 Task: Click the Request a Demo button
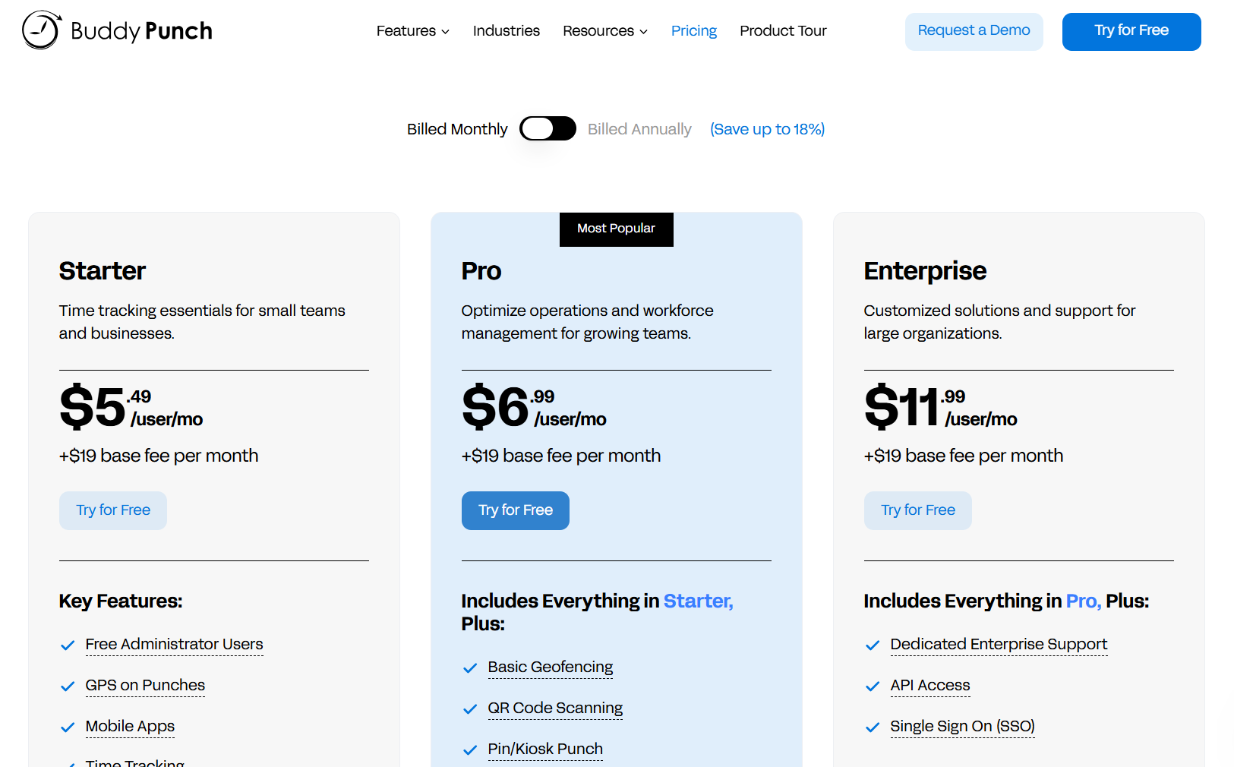[x=974, y=31]
